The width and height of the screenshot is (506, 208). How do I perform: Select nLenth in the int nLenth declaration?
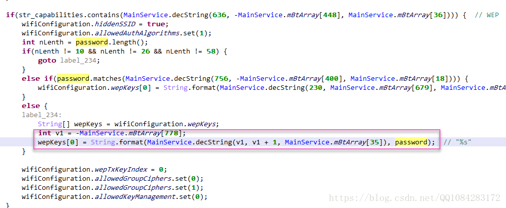[x=51, y=42]
